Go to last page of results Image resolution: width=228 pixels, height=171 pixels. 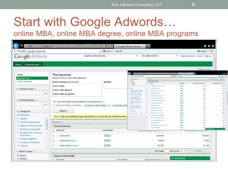point(207,151)
